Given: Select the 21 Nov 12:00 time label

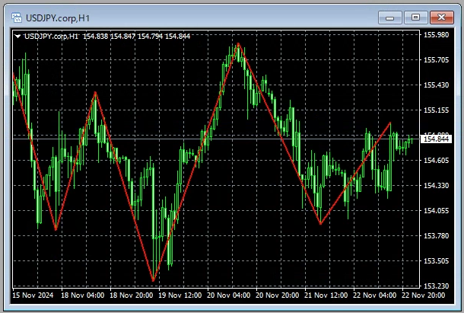Looking at the screenshot, I should pyautogui.click(x=327, y=295).
